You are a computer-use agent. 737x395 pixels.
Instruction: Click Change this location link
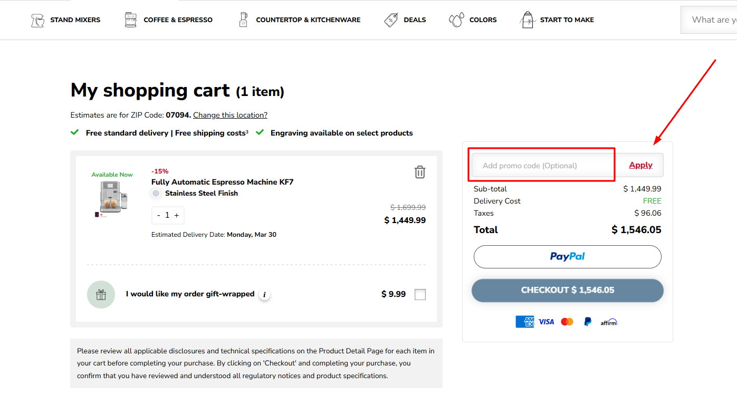point(230,115)
